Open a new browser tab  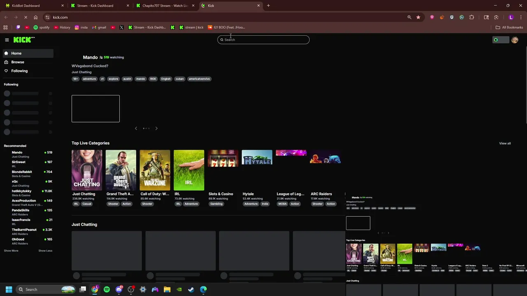(268, 6)
